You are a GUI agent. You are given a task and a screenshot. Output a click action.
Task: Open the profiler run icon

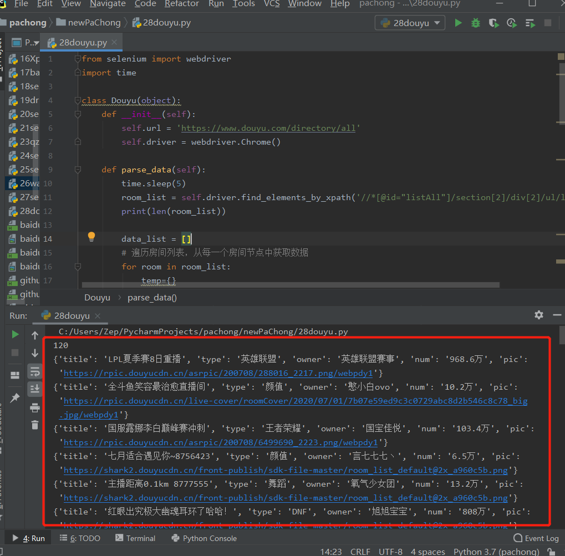click(512, 23)
